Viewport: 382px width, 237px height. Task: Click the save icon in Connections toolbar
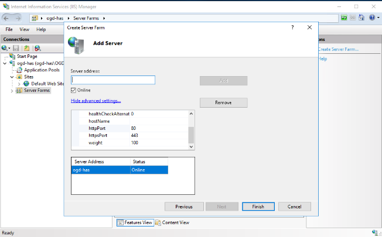pos(16,48)
